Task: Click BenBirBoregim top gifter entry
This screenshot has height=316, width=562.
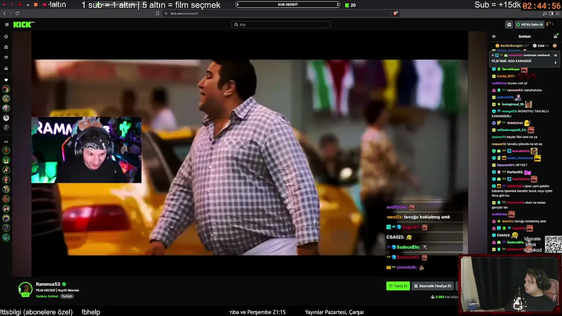Action: pos(512,46)
